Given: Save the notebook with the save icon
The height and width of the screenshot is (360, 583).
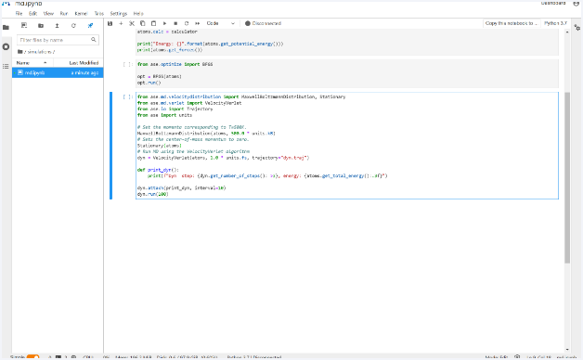Looking at the screenshot, I should point(110,23).
